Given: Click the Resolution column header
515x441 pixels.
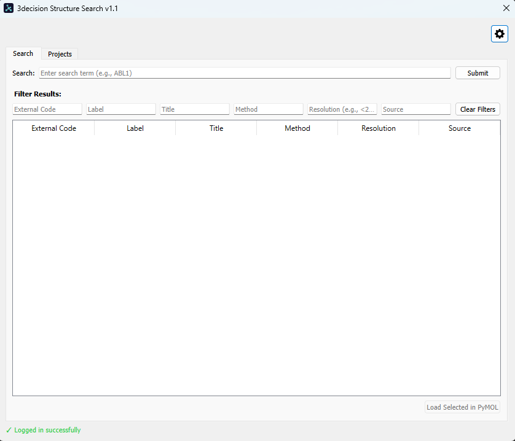Looking at the screenshot, I should click(379, 128).
